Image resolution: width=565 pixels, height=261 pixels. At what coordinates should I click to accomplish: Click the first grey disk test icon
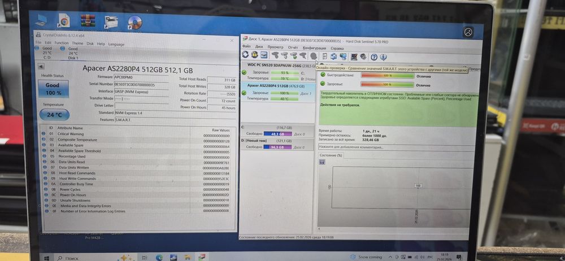(x=275, y=55)
